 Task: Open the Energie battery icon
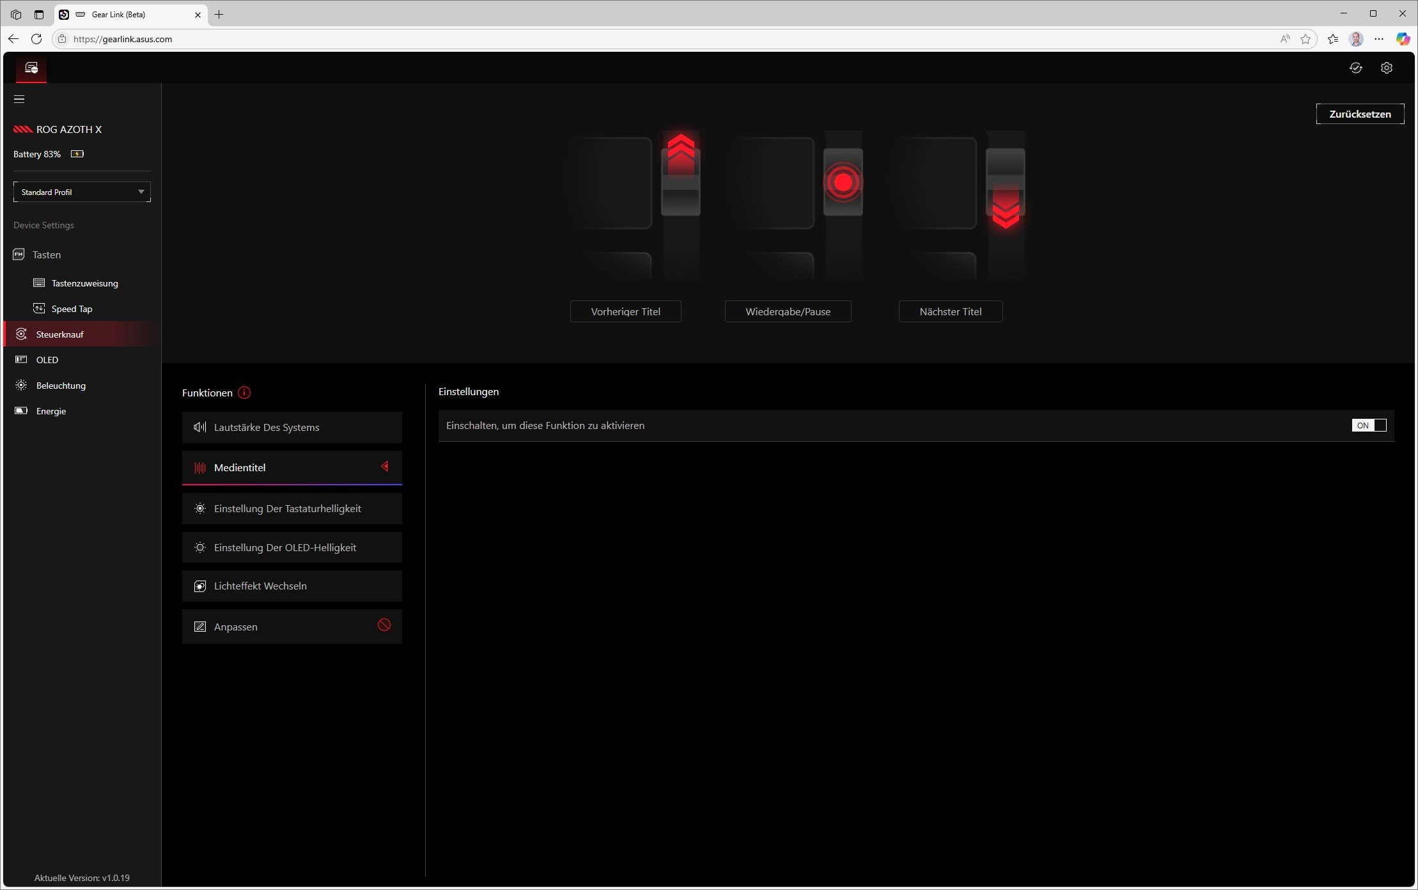(x=20, y=410)
